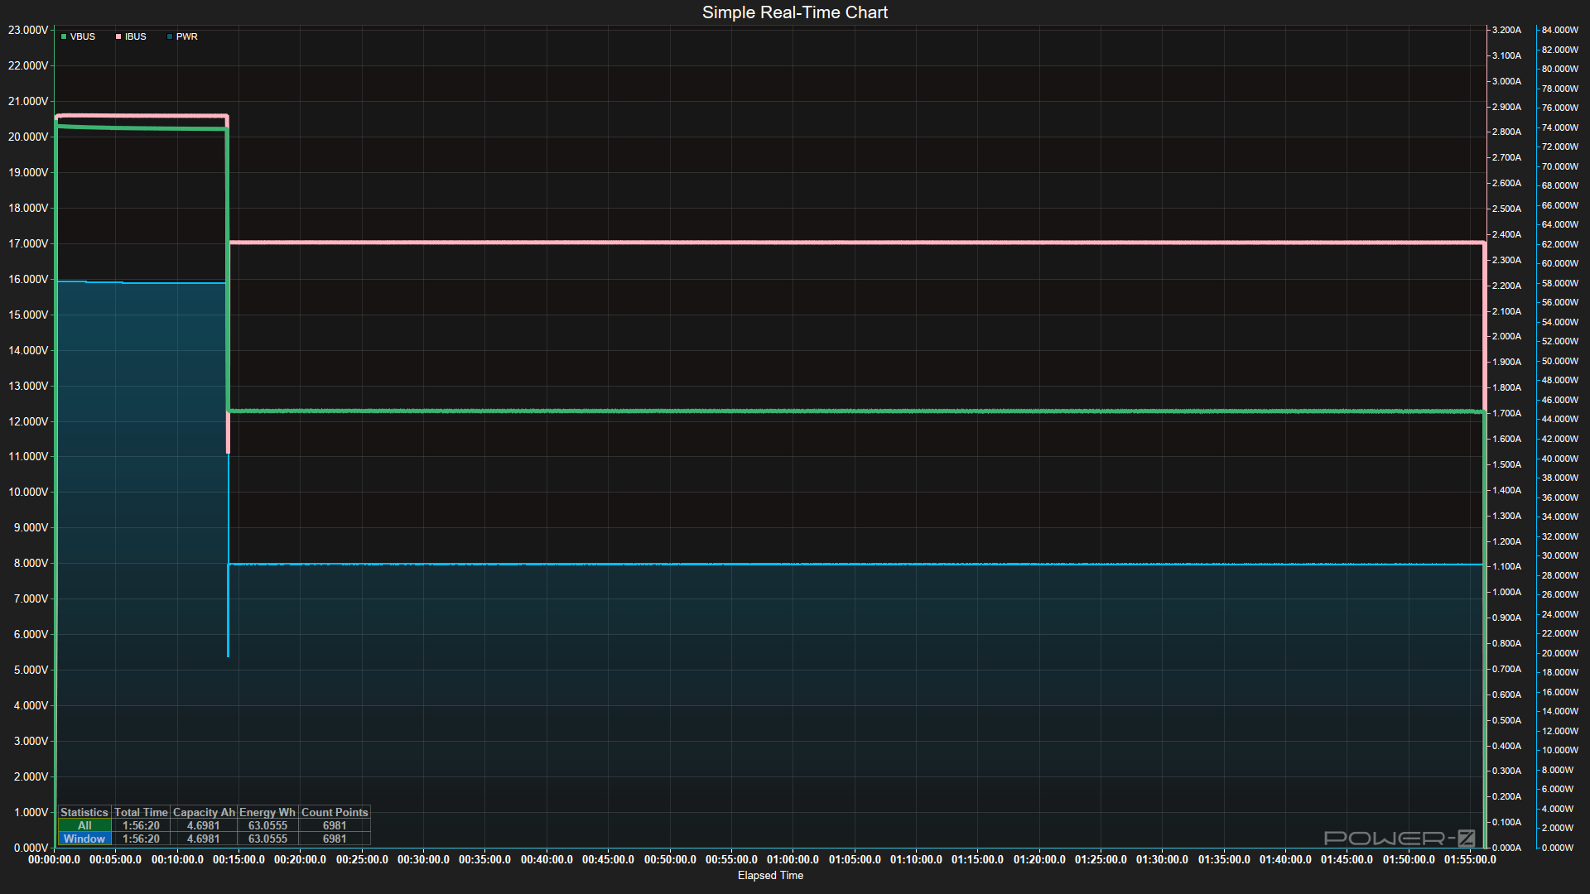Click the 01:55:00.0 time axis label

[1471, 860]
